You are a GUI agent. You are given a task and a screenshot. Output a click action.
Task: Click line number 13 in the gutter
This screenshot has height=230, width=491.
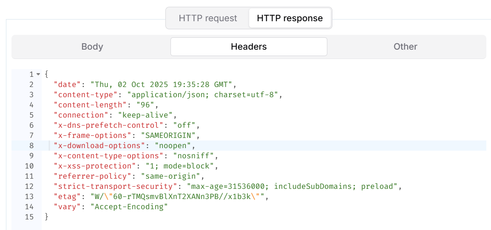point(29,197)
